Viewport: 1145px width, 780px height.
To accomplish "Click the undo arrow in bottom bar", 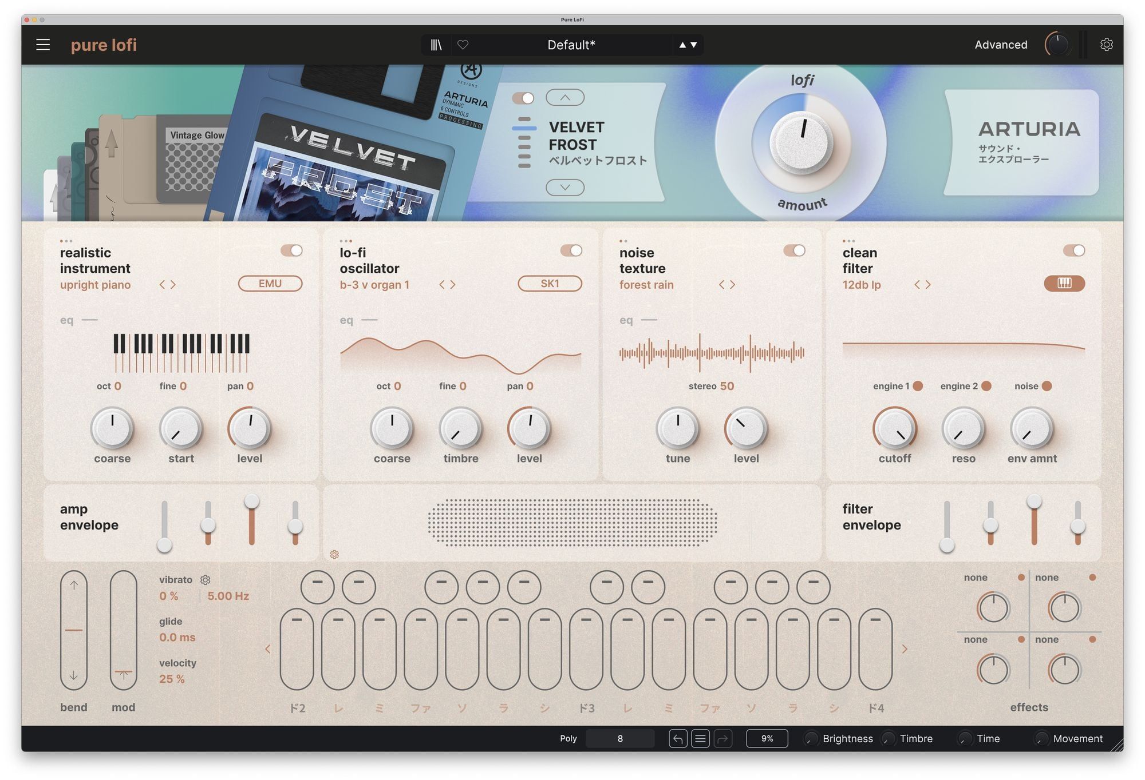I will [x=678, y=739].
